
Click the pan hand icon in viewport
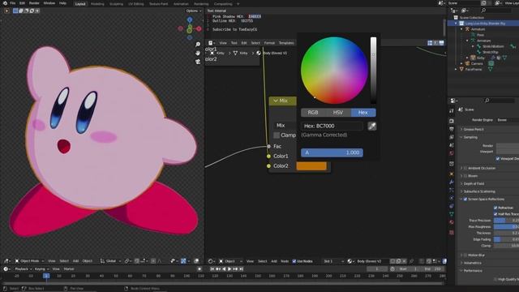[198, 53]
